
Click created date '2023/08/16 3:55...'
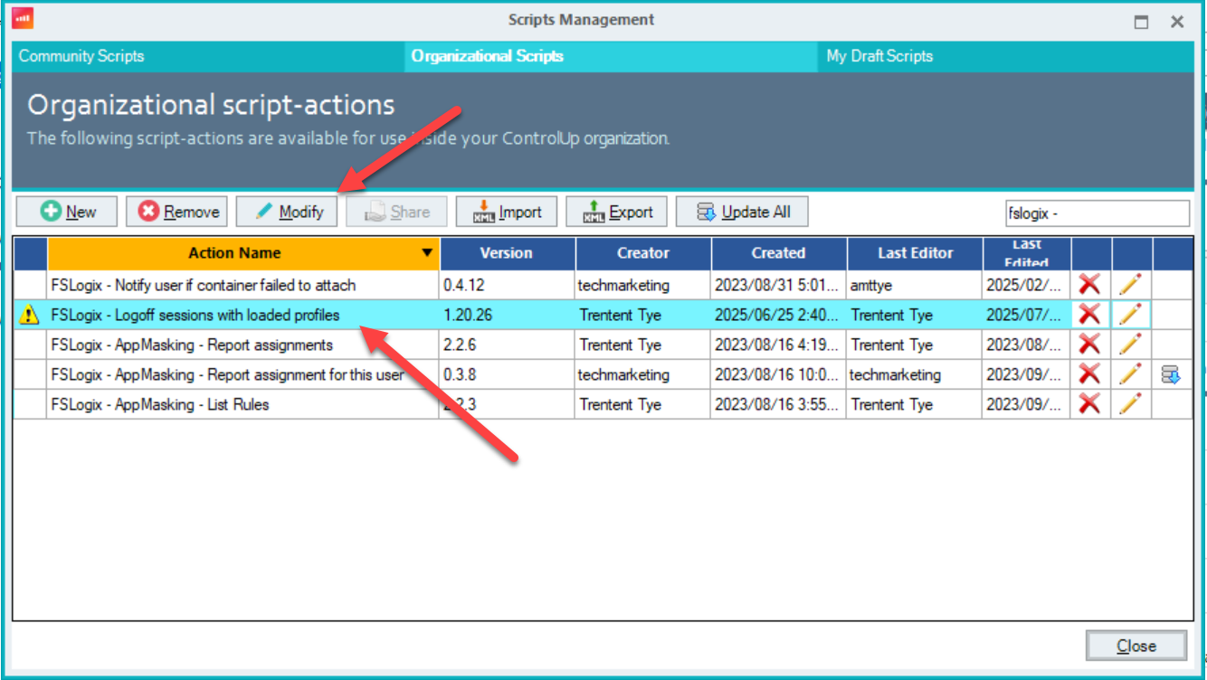778,404
